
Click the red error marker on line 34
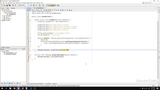click(x=28, y=56)
